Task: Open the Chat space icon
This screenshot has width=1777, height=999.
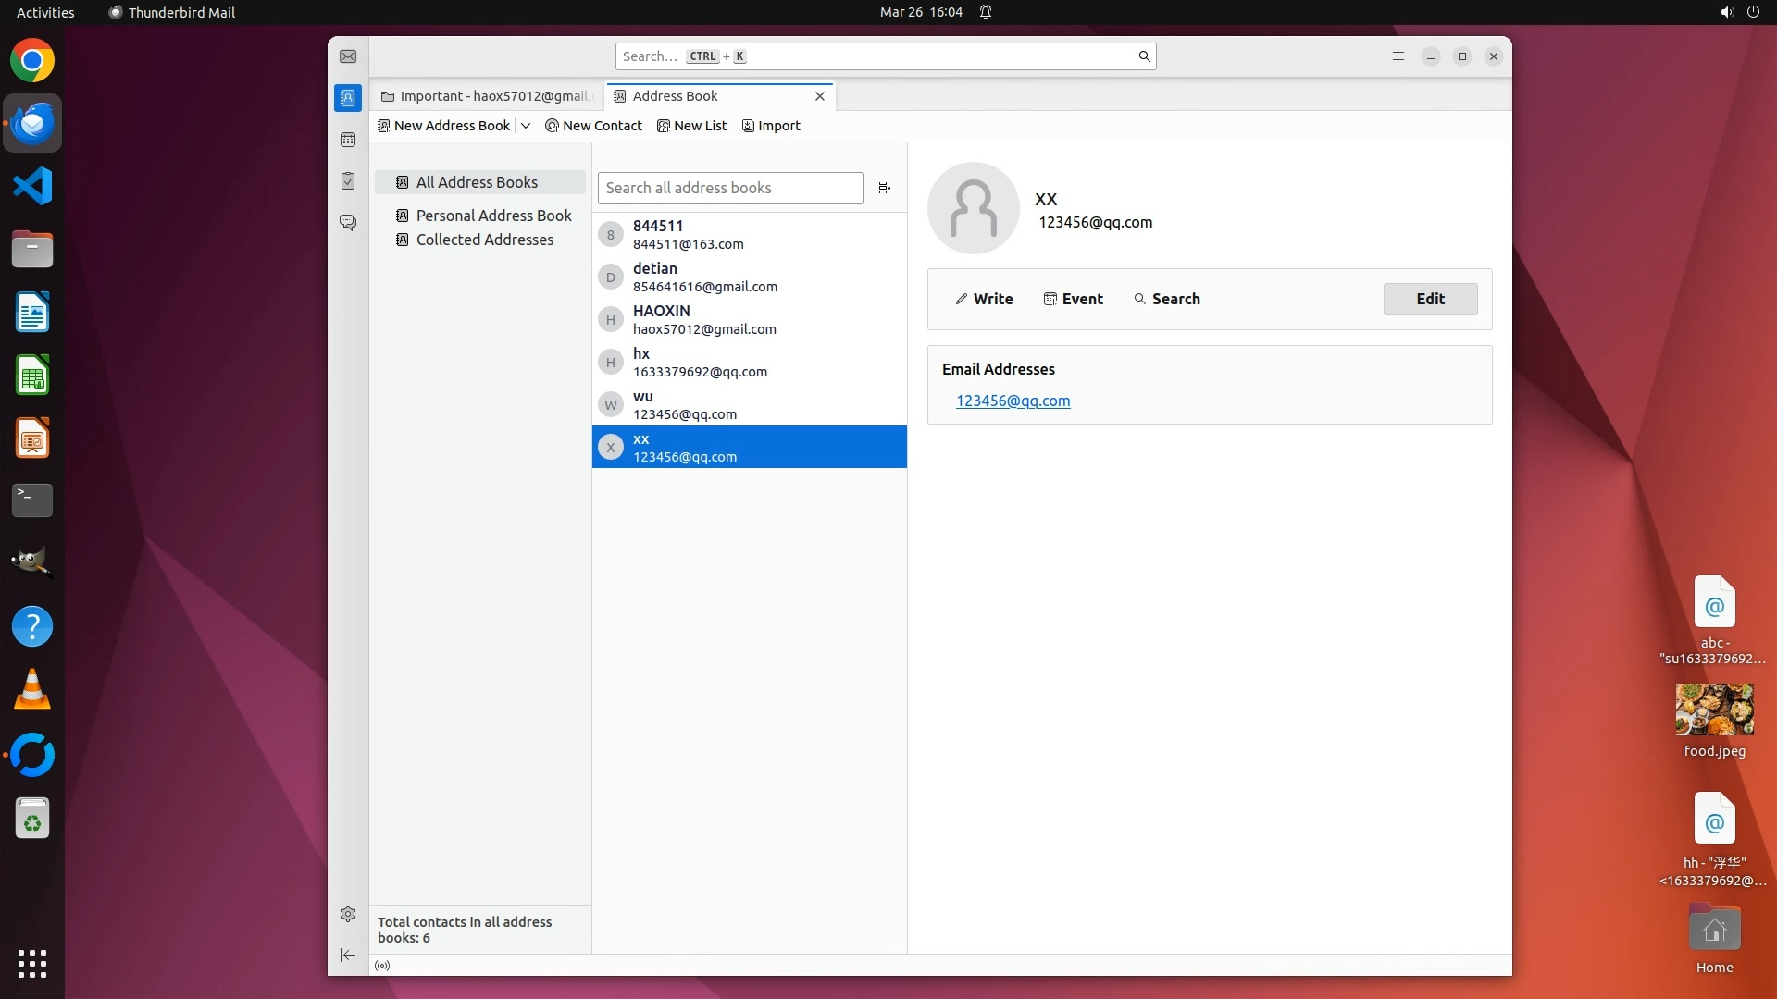Action: coord(348,223)
